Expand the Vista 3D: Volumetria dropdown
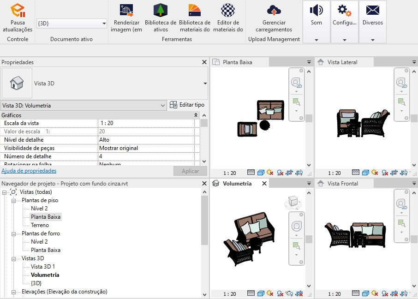 coord(84,106)
